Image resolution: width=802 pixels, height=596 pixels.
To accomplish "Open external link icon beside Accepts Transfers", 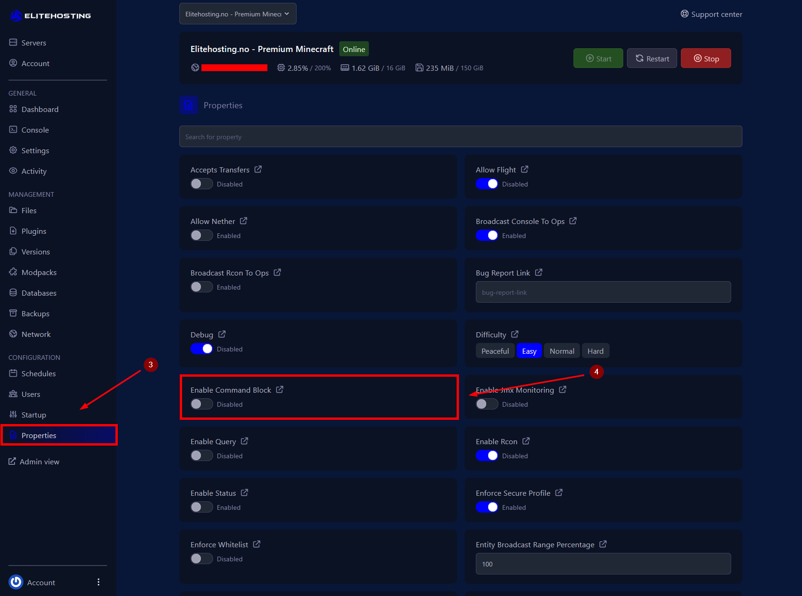I will click(x=258, y=169).
